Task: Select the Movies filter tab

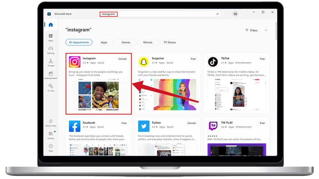Action: (148, 42)
